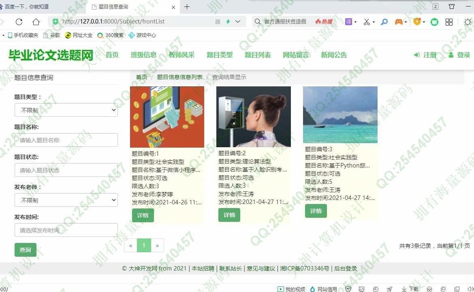Click the 联系站长 footer link
Viewport: 474px width, 292px height.
coord(231,268)
